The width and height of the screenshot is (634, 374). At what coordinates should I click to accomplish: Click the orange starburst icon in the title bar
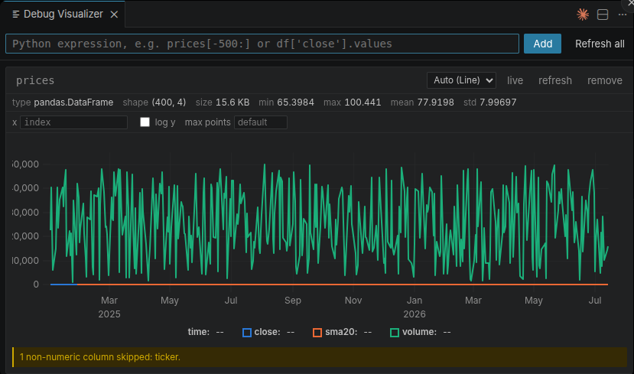tap(583, 15)
